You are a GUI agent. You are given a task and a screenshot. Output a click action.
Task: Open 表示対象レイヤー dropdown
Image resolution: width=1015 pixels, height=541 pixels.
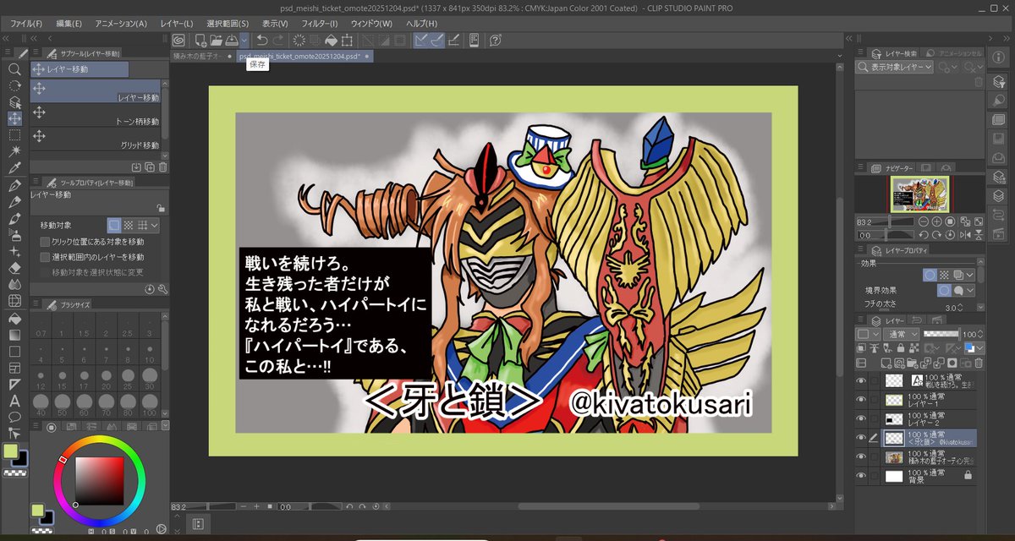[895, 67]
